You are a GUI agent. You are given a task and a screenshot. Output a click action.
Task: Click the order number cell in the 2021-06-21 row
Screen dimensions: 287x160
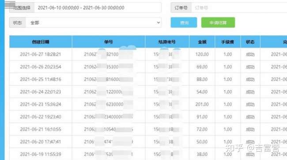tap(109, 129)
